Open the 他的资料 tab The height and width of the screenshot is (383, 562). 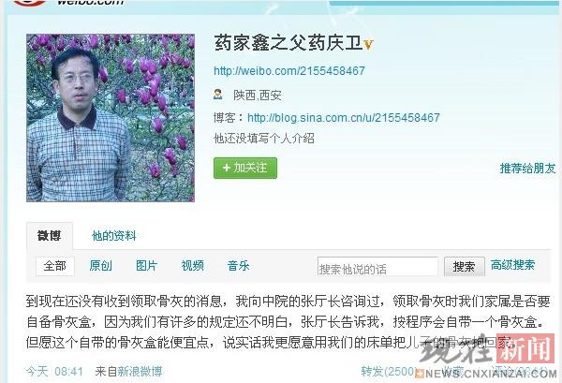pos(114,236)
